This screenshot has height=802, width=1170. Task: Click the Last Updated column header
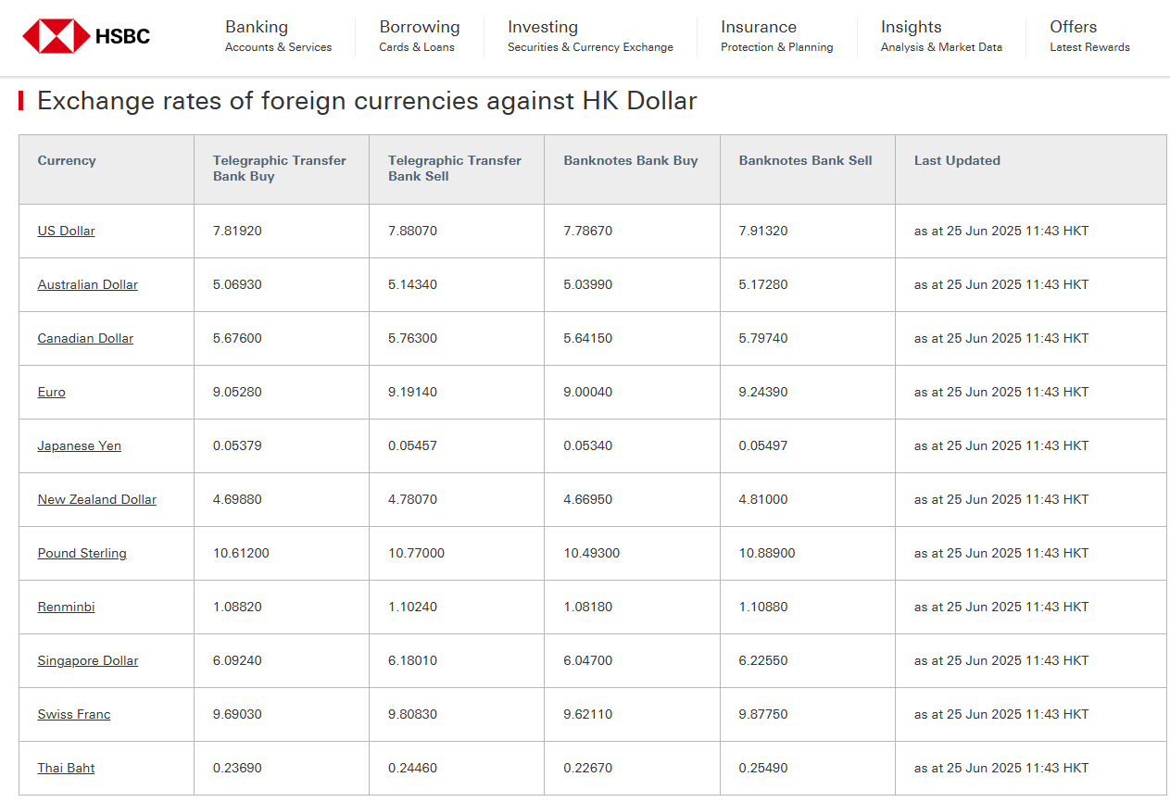(x=957, y=160)
